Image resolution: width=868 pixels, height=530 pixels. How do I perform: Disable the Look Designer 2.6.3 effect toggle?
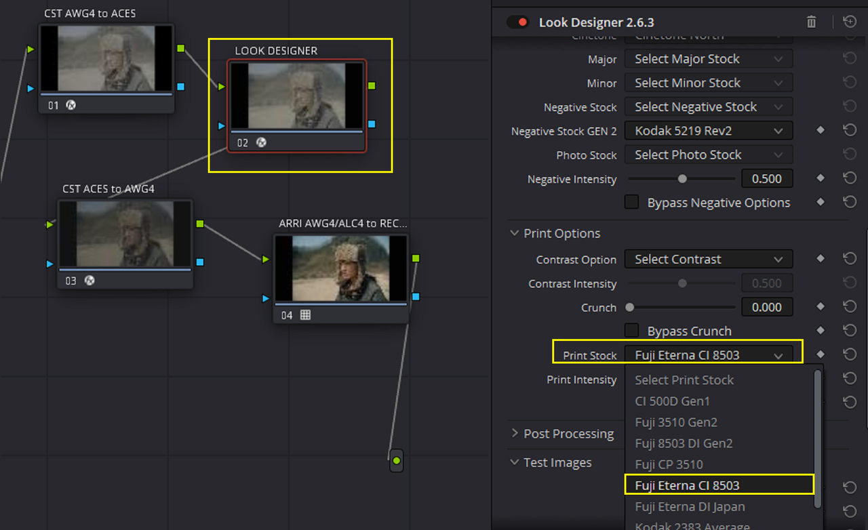(x=518, y=22)
